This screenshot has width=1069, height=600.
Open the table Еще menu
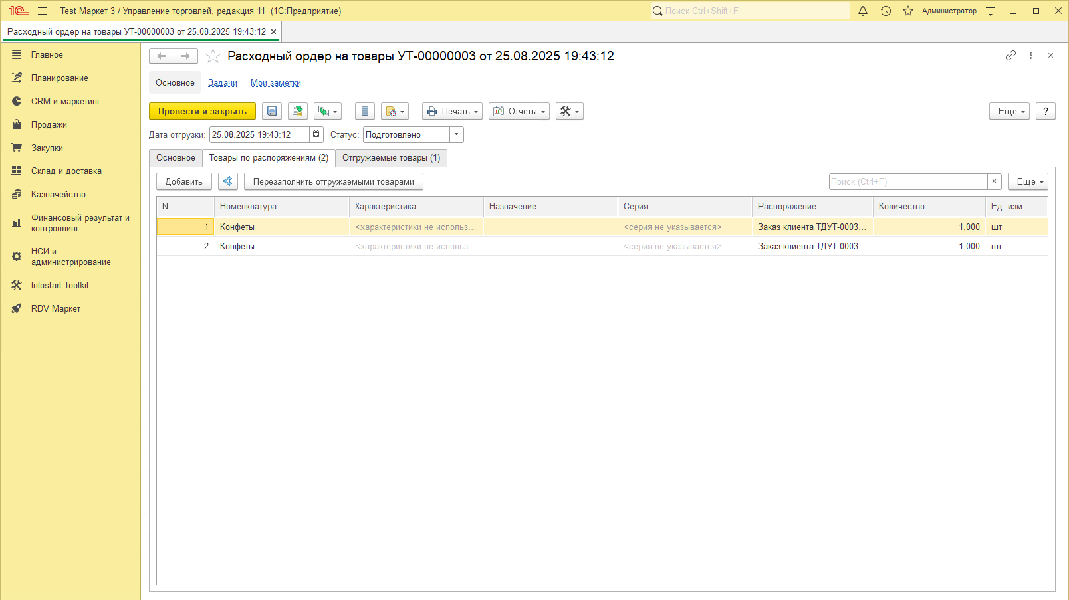point(1028,181)
